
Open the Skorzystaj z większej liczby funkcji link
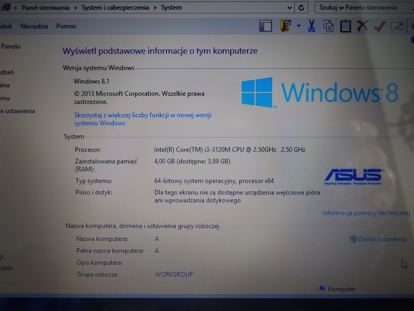point(143,119)
